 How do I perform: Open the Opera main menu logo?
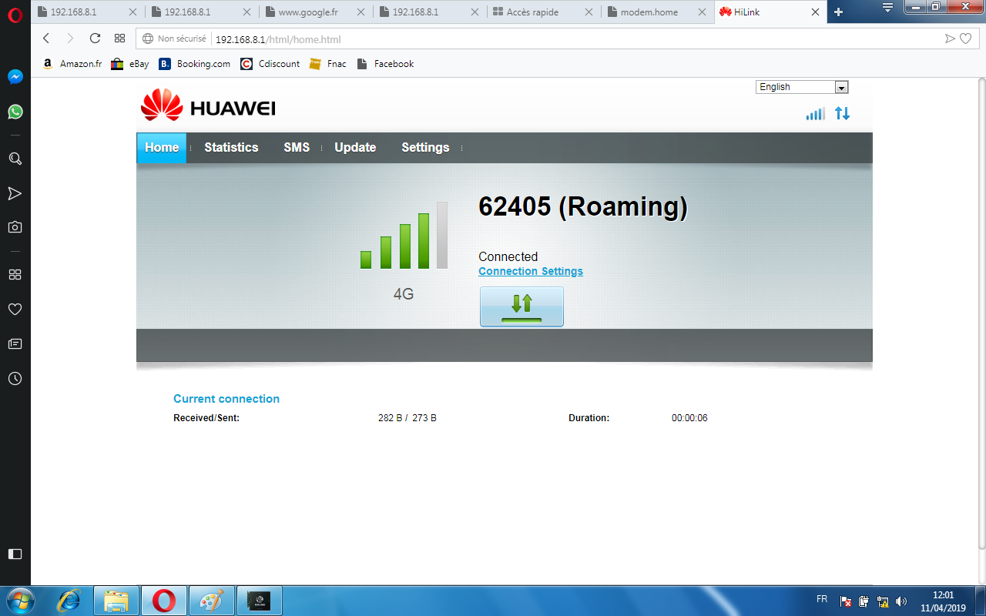pyautogui.click(x=15, y=14)
